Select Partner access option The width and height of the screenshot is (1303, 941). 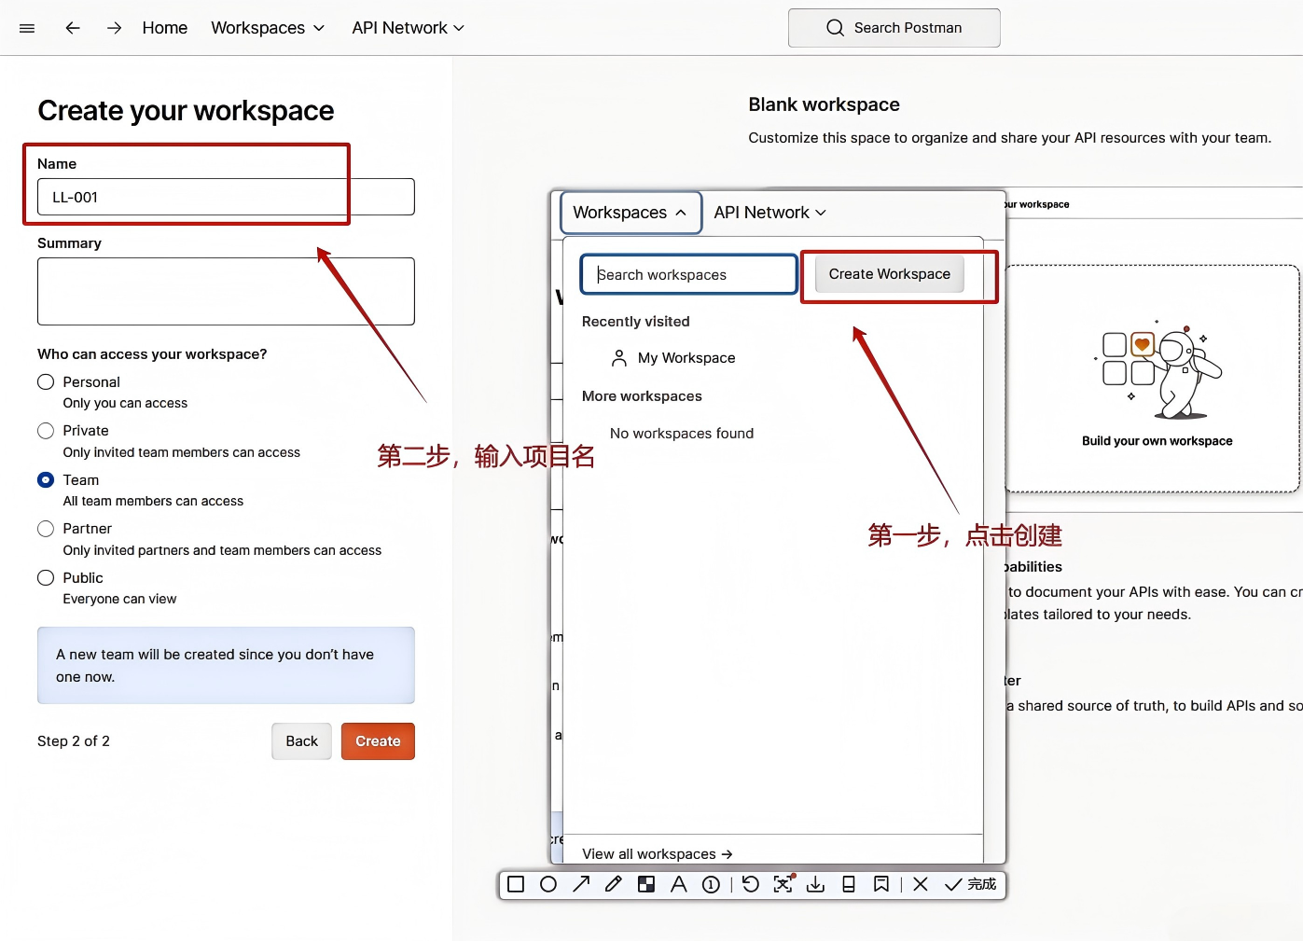pos(46,529)
